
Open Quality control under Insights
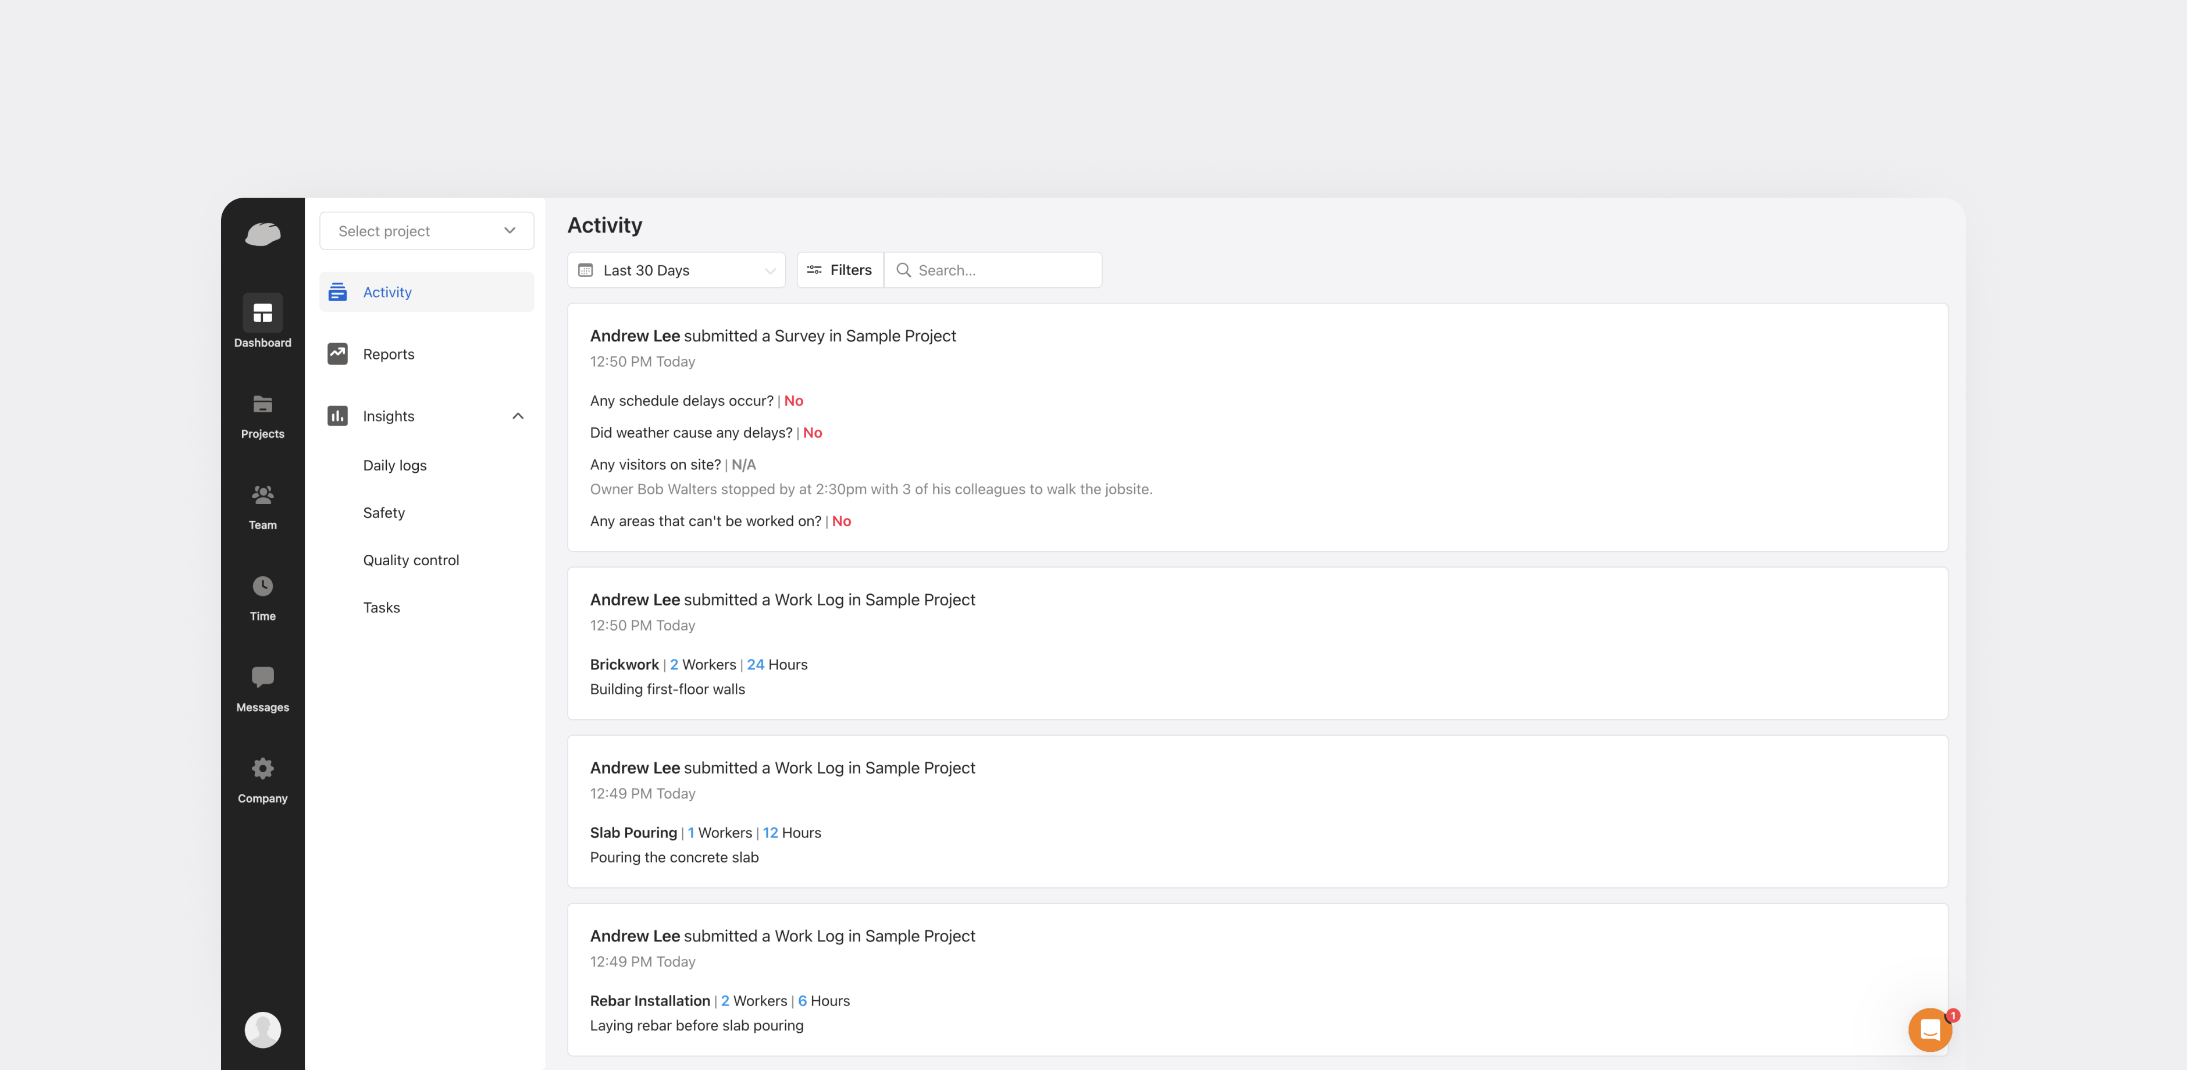[411, 560]
